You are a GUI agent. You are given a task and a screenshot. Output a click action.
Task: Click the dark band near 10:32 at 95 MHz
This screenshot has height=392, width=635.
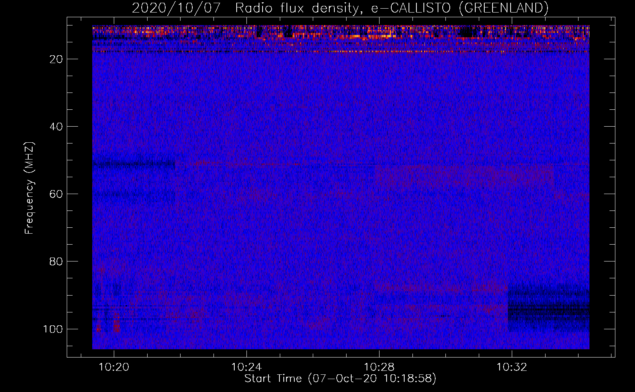(x=549, y=308)
